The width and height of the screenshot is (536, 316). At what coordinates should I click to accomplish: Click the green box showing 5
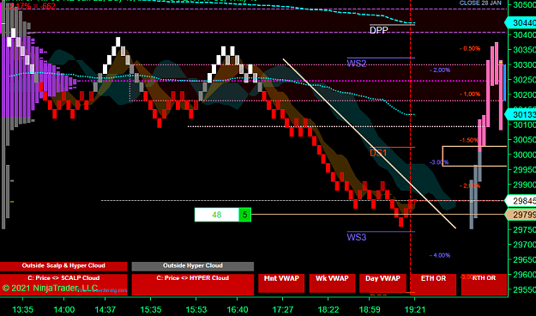(x=244, y=215)
